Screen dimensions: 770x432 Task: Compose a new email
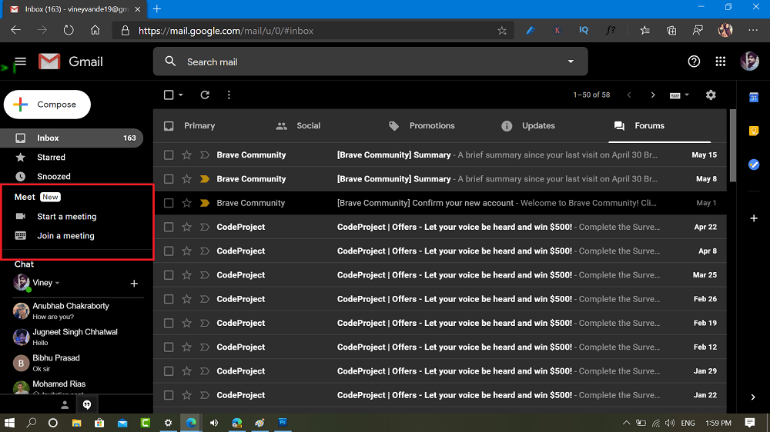(47, 105)
